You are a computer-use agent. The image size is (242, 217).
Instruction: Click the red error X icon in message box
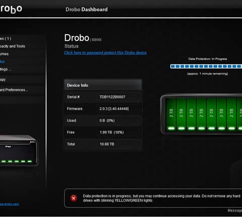(74, 198)
